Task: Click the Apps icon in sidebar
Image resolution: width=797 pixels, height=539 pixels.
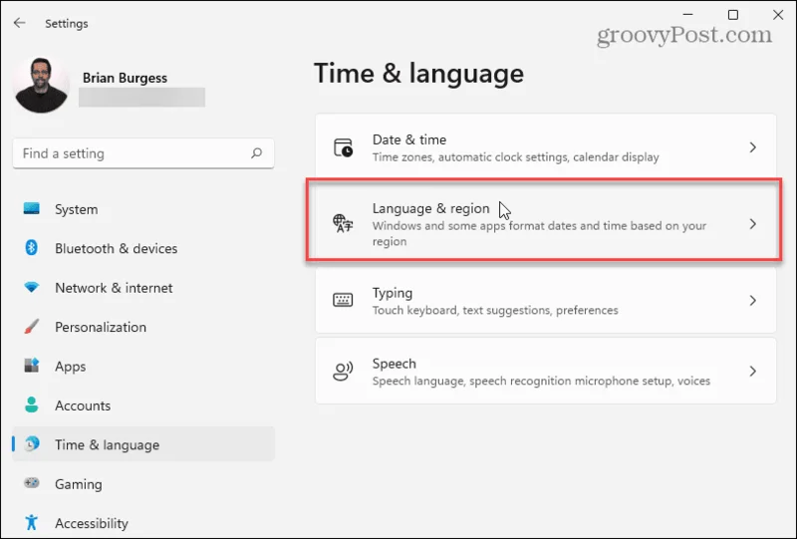Action: 32,365
